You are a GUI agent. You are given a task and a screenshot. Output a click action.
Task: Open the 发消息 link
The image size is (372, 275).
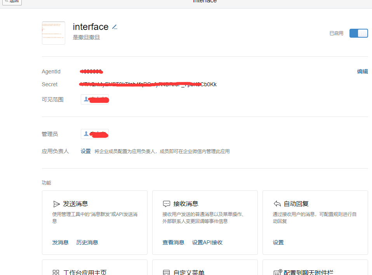60,242
